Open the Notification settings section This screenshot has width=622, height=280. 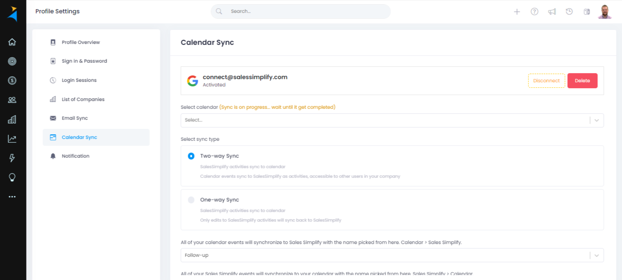pos(75,156)
